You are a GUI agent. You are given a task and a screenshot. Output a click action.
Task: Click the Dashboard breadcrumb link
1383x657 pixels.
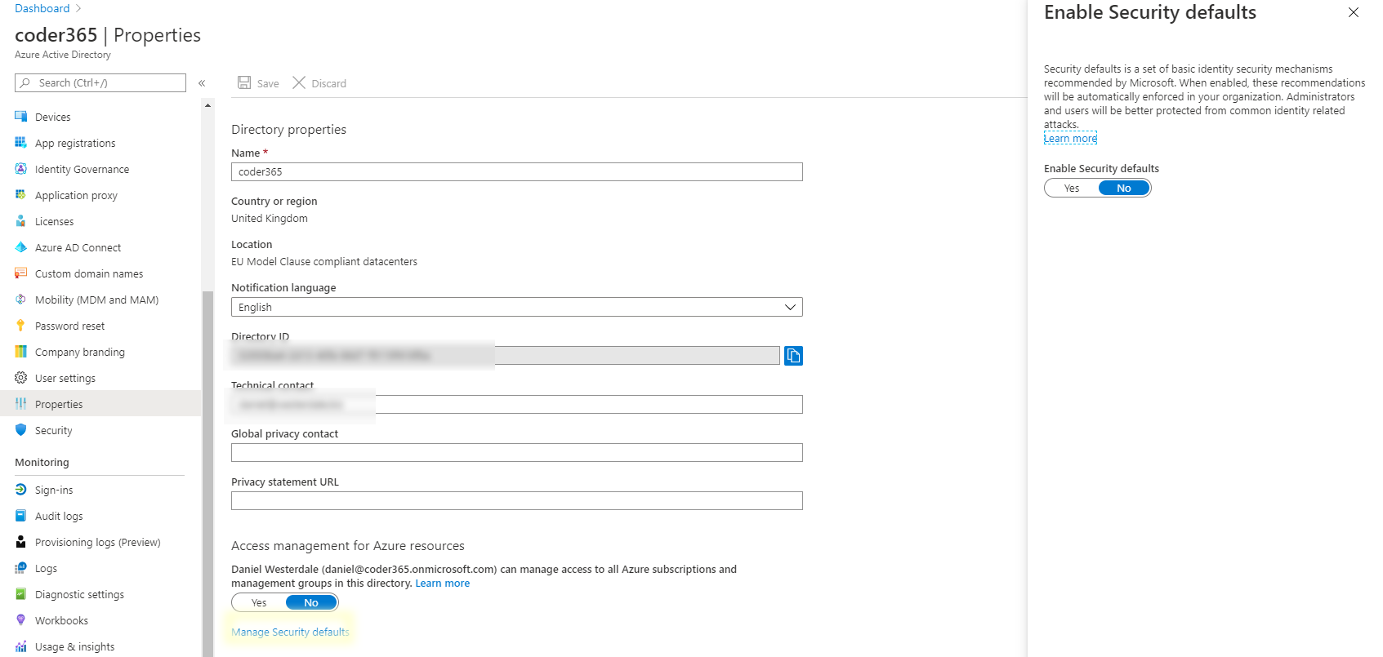tap(42, 8)
